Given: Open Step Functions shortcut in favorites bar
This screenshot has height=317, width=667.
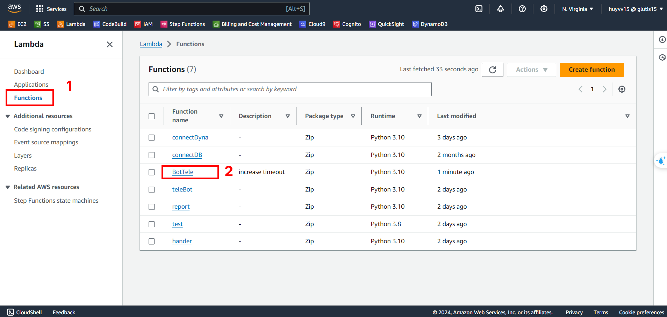Looking at the screenshot, I should tap(183, 24).
